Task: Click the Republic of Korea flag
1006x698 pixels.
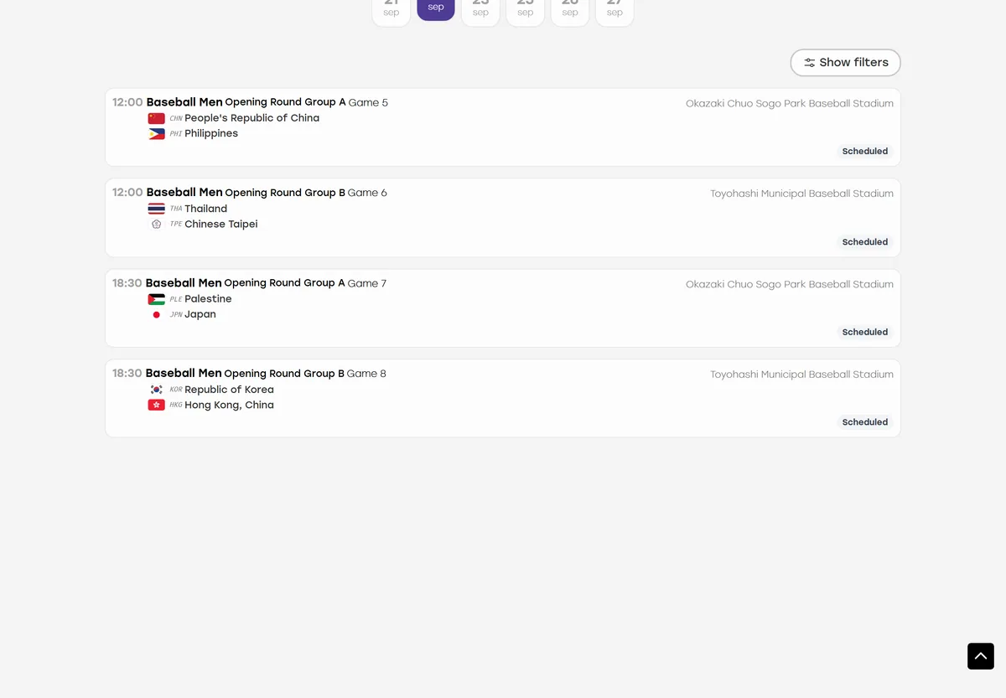Action: click(156, 390)
